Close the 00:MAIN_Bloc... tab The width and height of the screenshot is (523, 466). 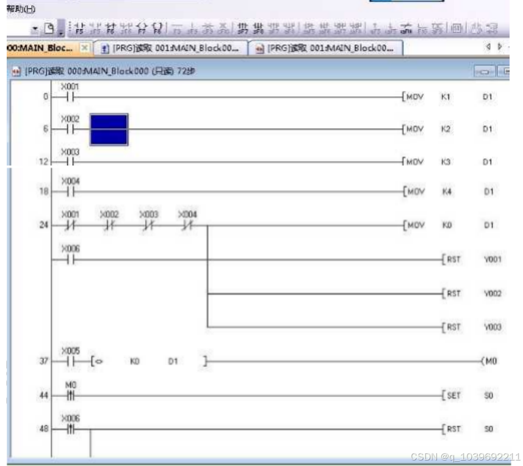pos(85,48)
